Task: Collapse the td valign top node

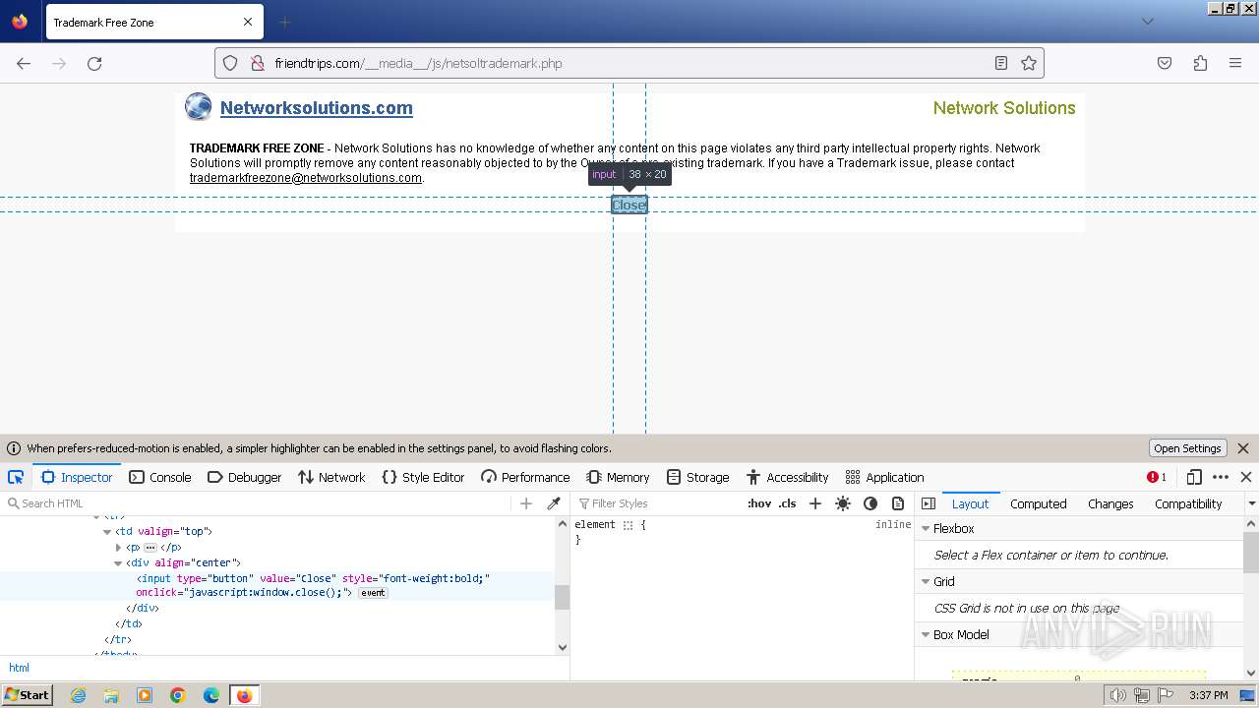Action: click(108, 532)
